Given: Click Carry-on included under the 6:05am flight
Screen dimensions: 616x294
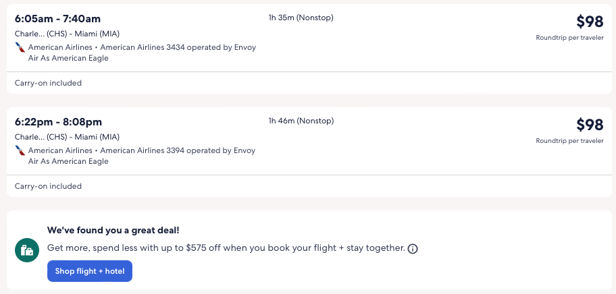Looking at the screenshot, I should pyautogui.click(x=48, y=83).
